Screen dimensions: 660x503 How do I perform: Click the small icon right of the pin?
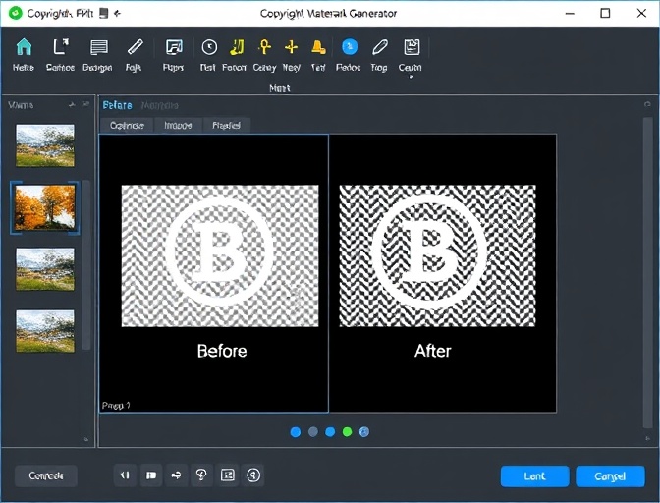tap(85, 104)
